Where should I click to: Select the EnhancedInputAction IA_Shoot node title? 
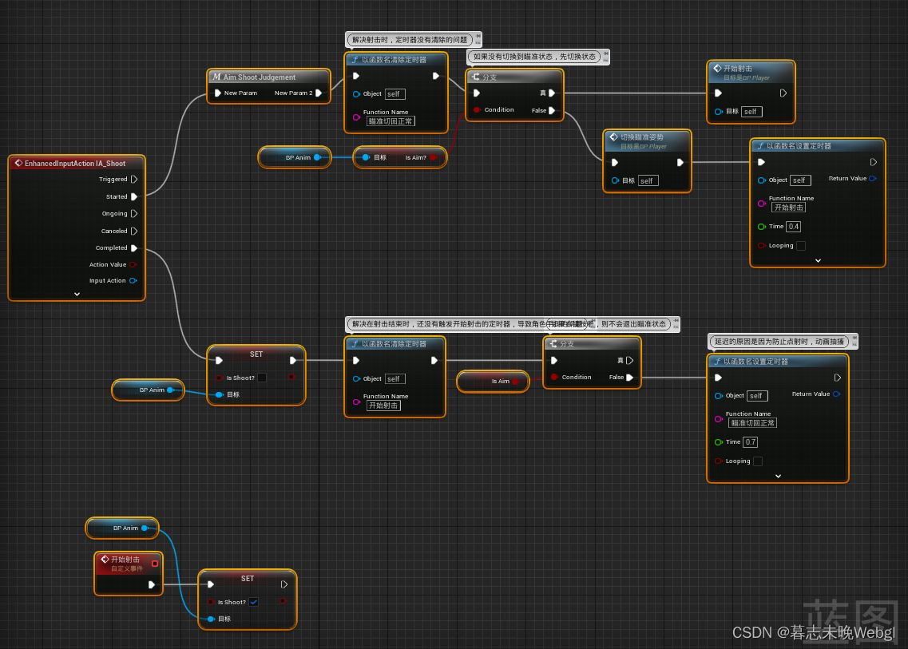click(x=75, y=164)
